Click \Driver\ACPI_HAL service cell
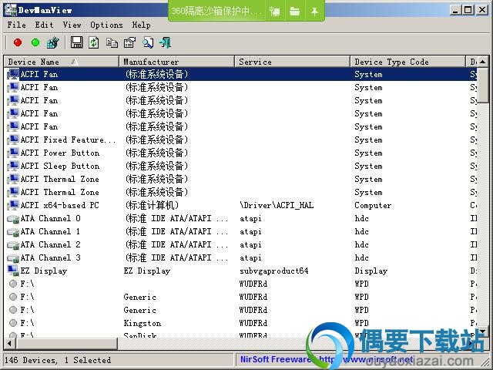The width and height of the screenshot is (493, 370). (277, 206)
